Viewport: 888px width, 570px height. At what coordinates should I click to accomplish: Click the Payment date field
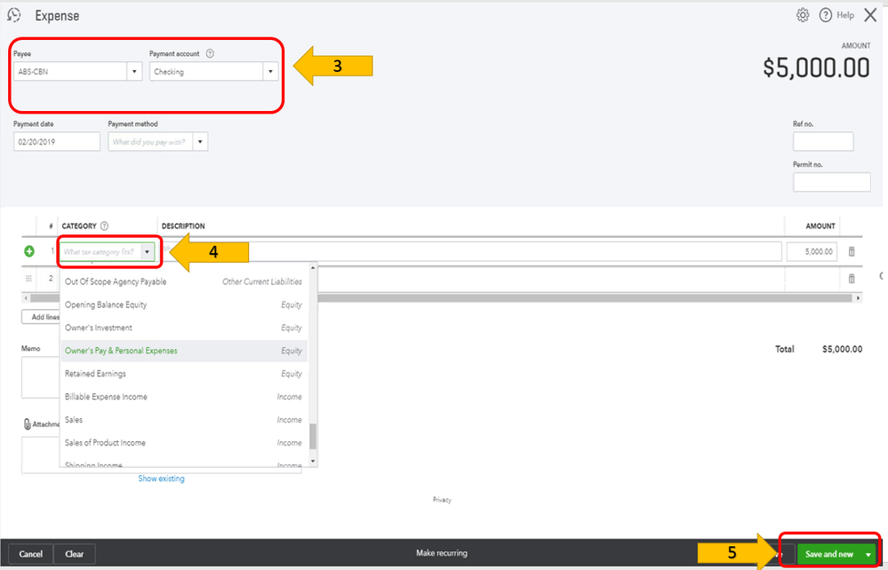pos(57,142)
